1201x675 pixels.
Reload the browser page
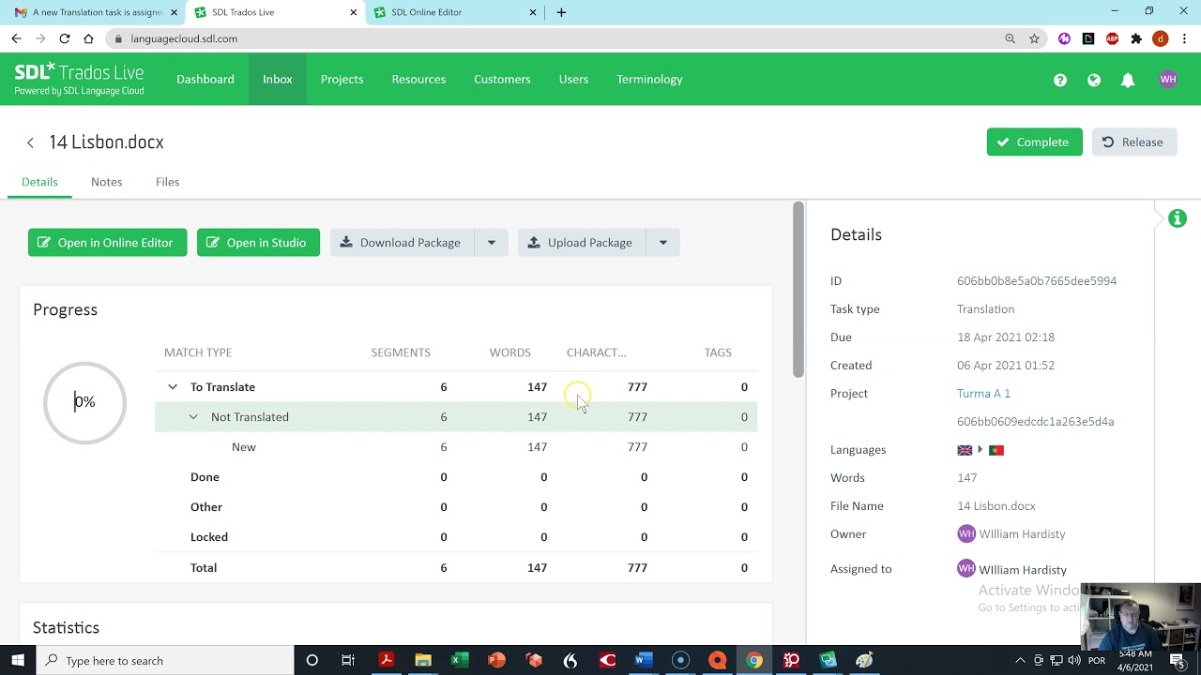[x=64, y=38]
